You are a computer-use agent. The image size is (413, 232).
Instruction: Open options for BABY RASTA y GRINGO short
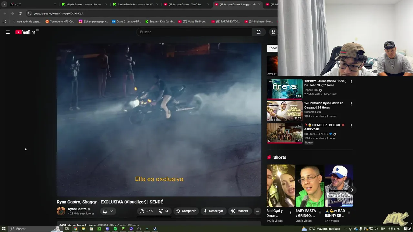point(320,213)
